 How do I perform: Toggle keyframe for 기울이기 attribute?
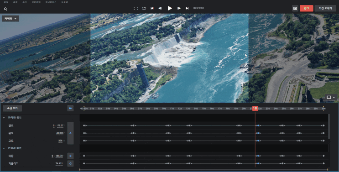click(70, 164)
